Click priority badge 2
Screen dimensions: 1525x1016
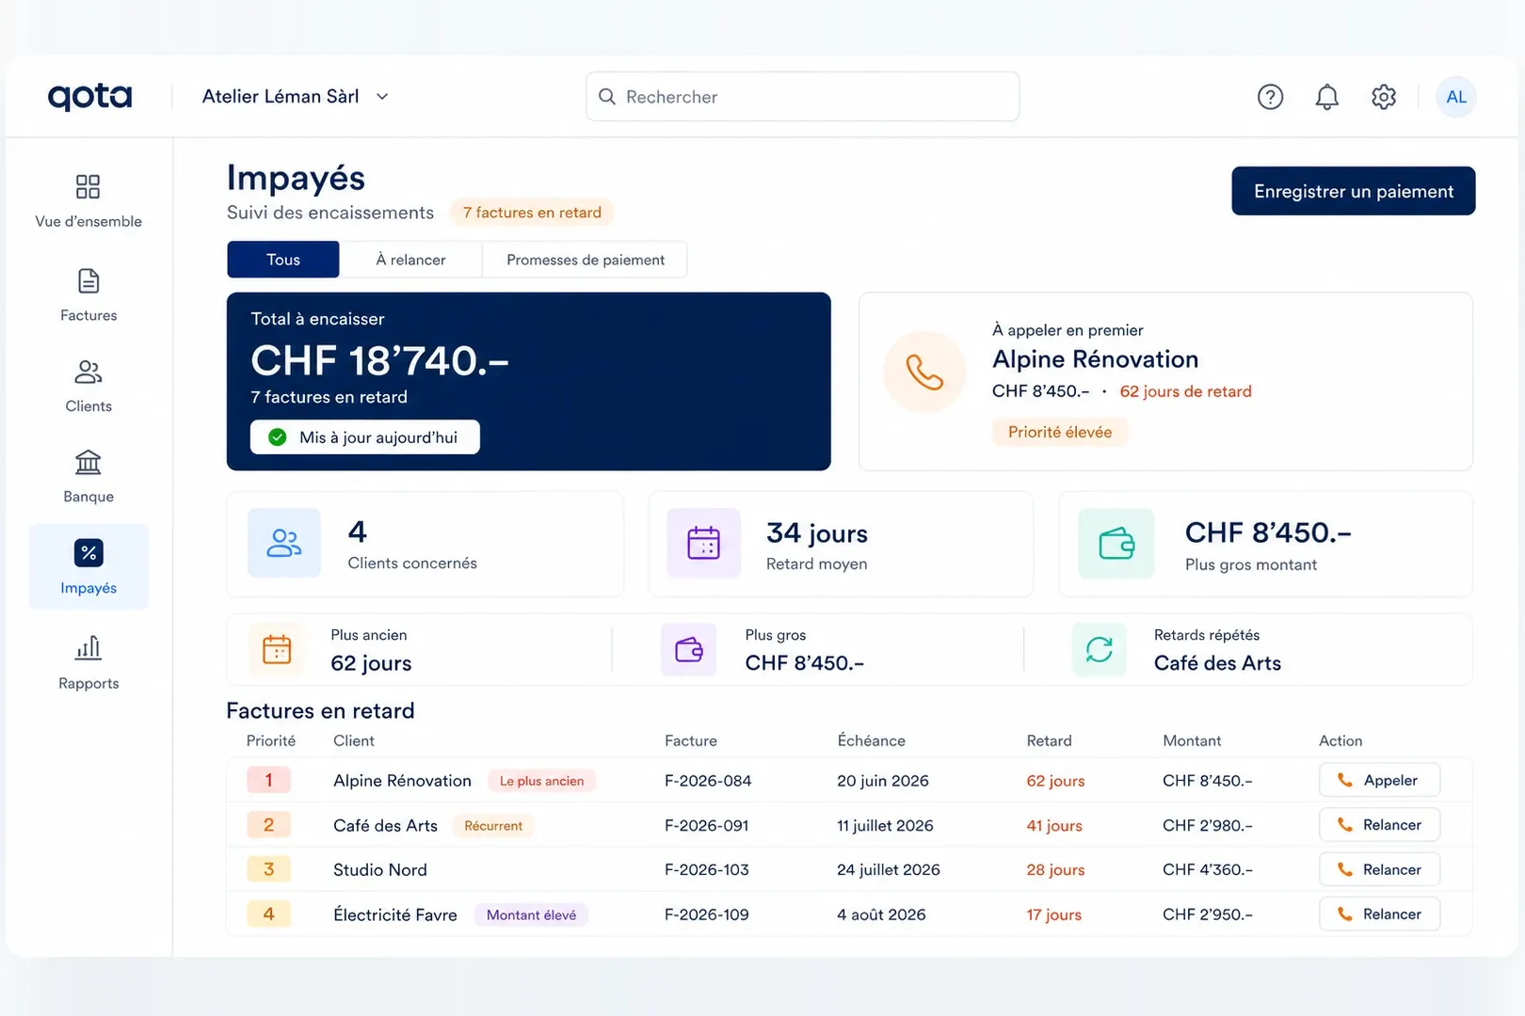coord(268,825)
